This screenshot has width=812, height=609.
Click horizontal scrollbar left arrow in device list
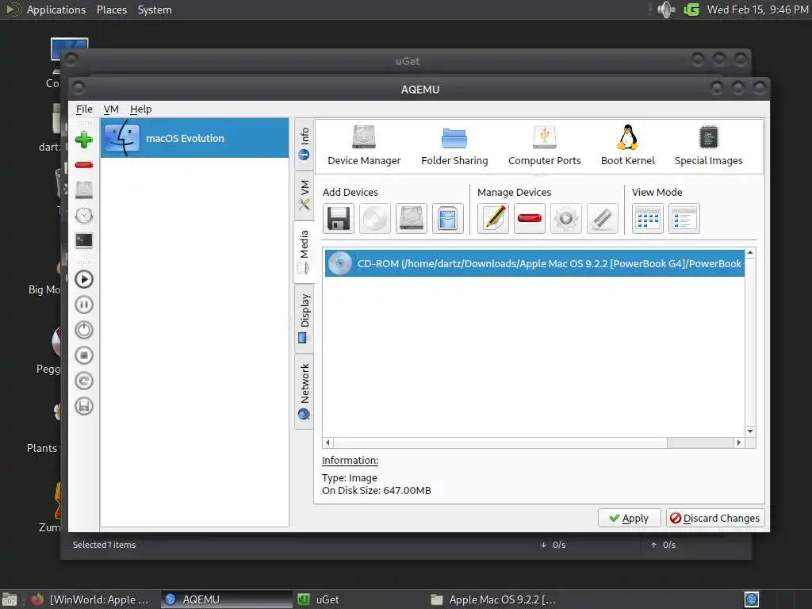pyautogui.click(x=327, y=442)
